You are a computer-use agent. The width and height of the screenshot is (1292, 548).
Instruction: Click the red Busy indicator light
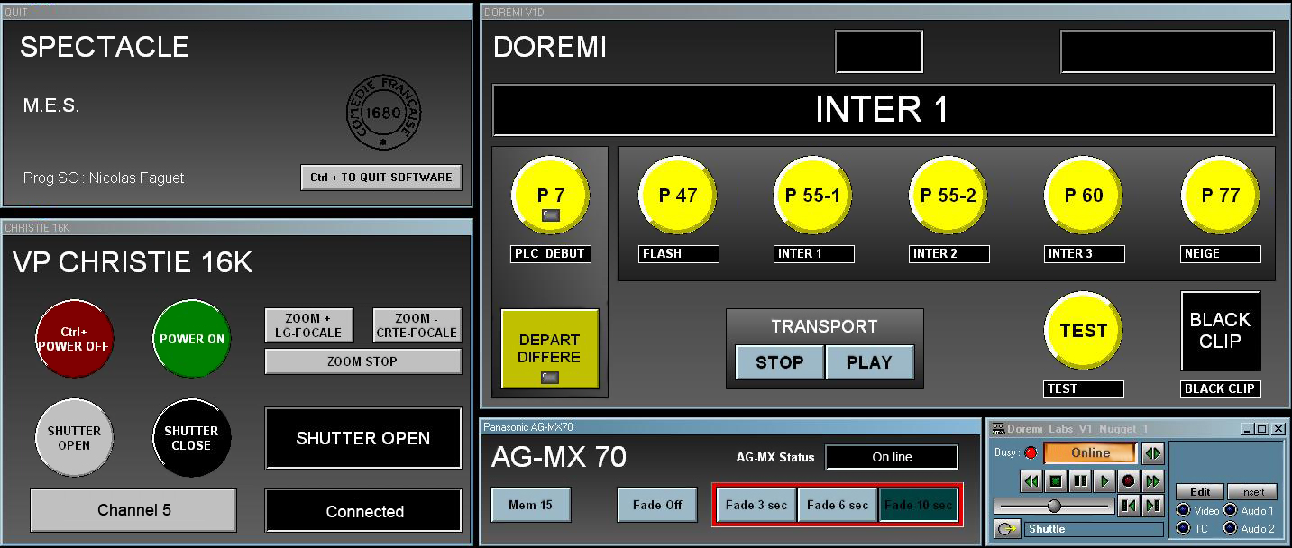[x=1031, y=452]
